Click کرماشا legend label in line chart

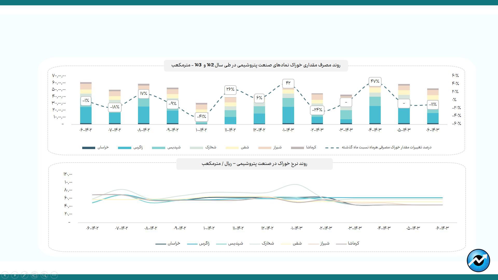tap(354, 243)
